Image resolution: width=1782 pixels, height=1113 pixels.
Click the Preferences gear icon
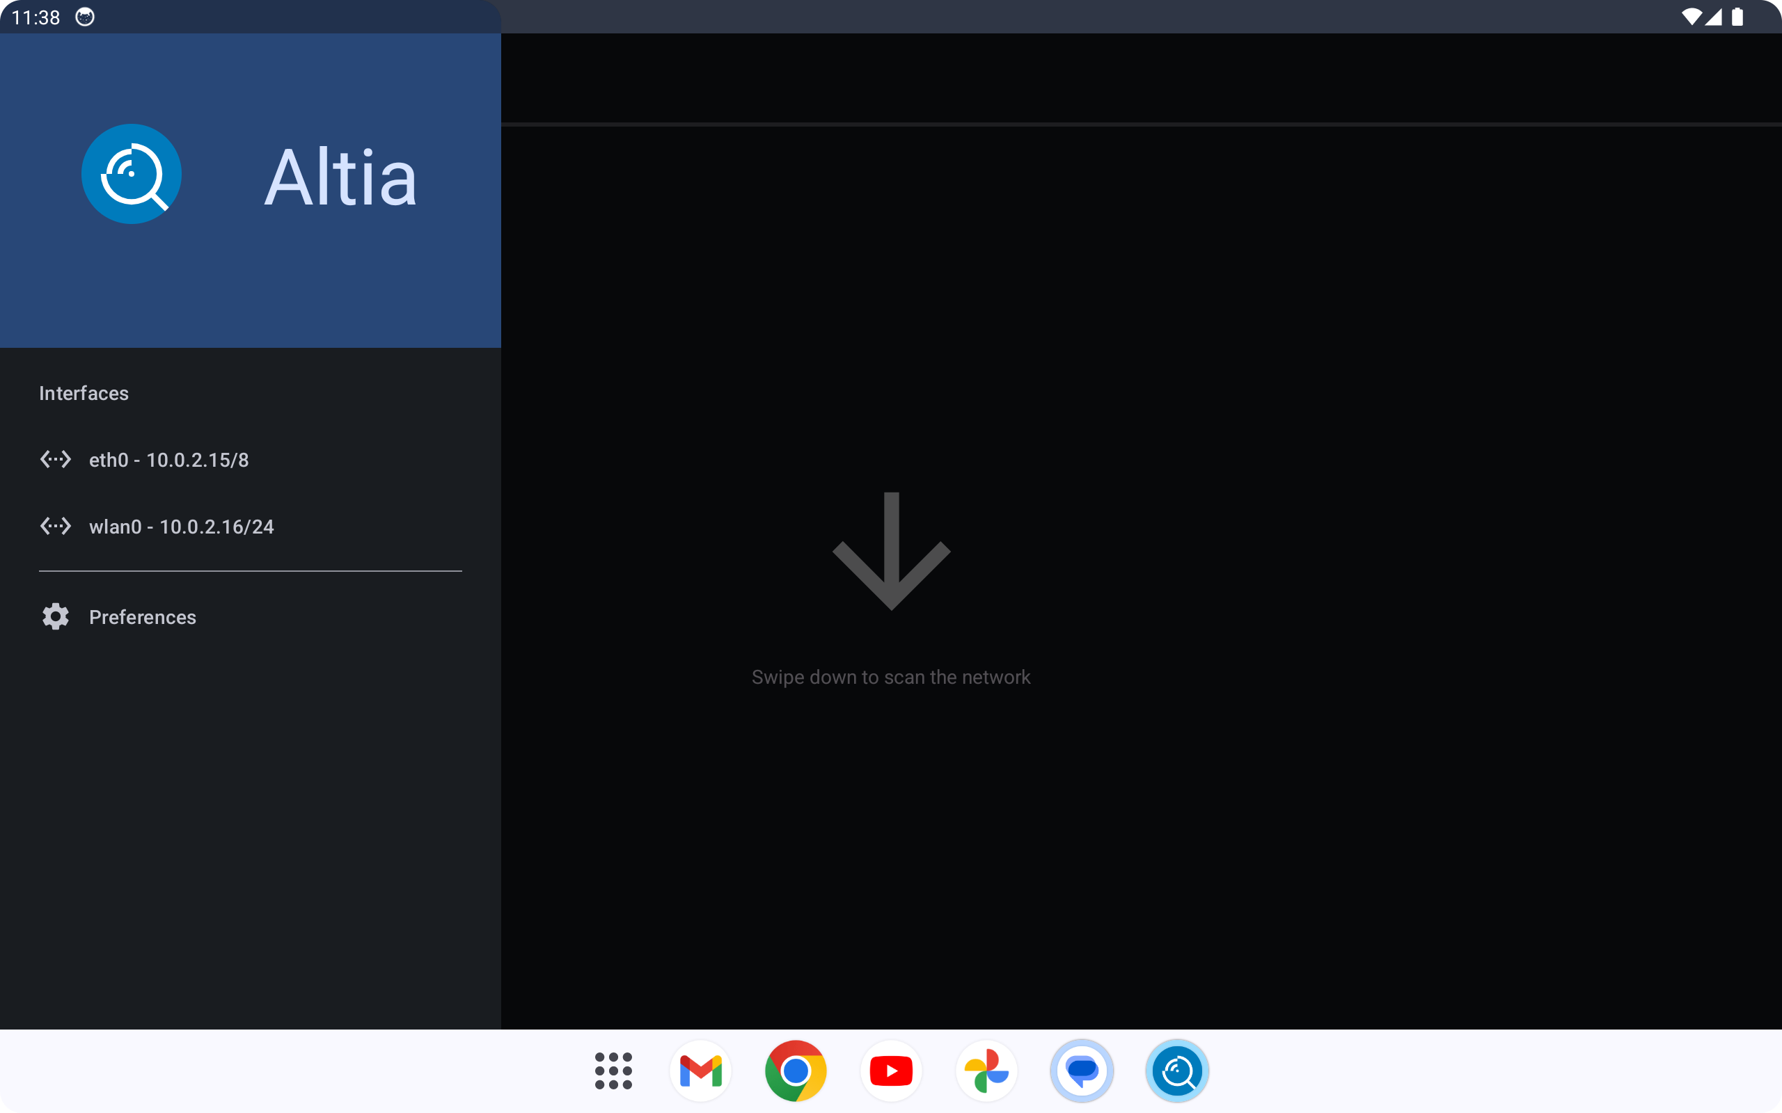click(x=55, y=617)
